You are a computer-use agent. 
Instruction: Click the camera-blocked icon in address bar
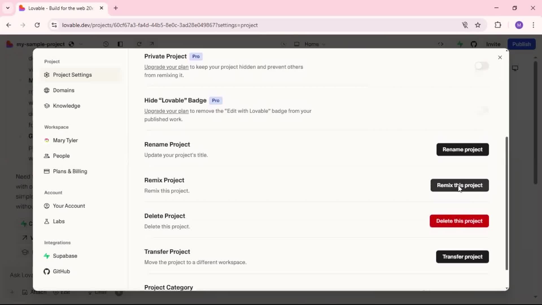(x=465, y=25)
